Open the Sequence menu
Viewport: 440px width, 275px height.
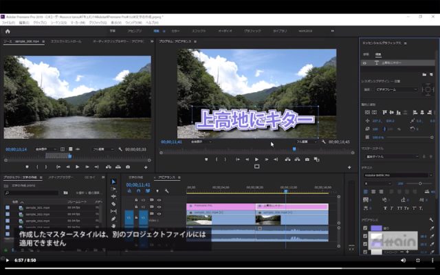(58, 23)
